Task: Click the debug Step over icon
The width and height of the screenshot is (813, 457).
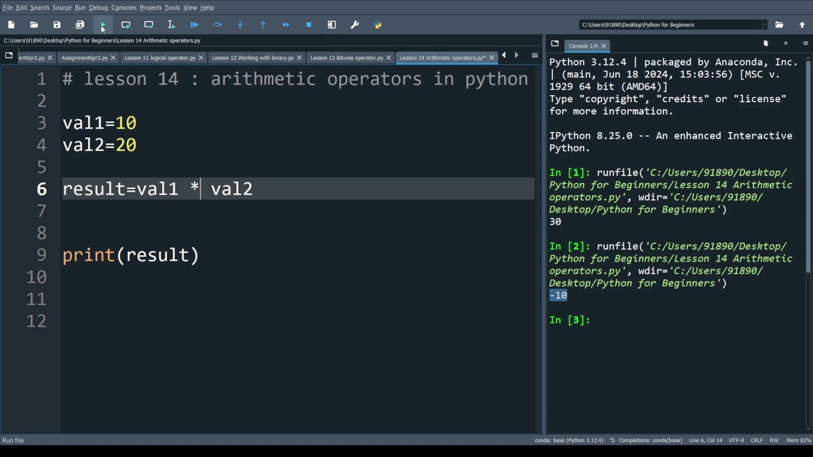Action: tap(217, 25)
